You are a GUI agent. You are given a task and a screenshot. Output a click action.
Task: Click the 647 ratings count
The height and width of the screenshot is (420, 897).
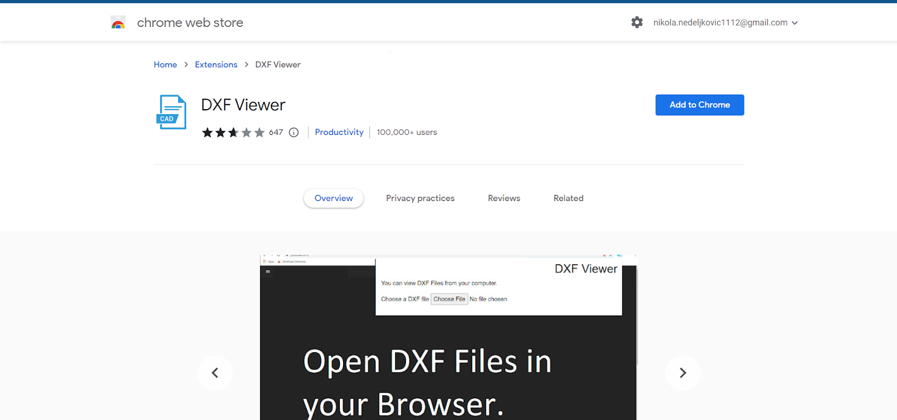pyautogui.click(x=276, y=133)
